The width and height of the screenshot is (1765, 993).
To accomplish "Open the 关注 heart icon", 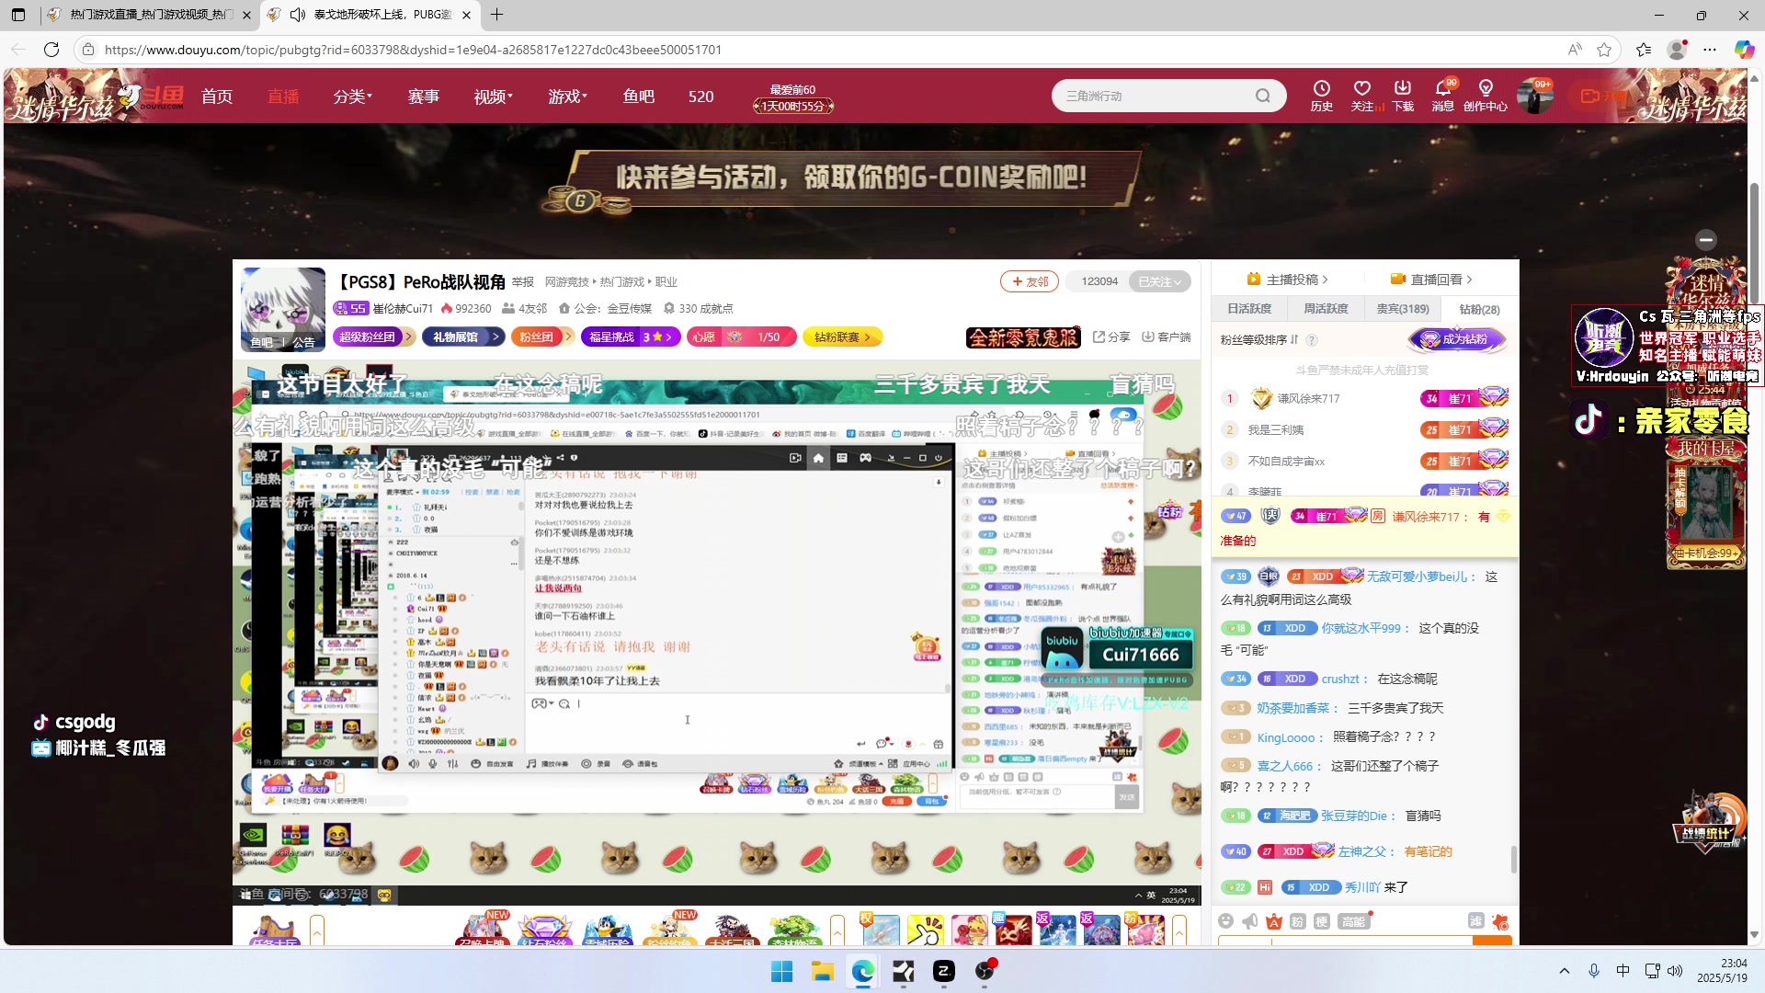I will point(1362,96).
